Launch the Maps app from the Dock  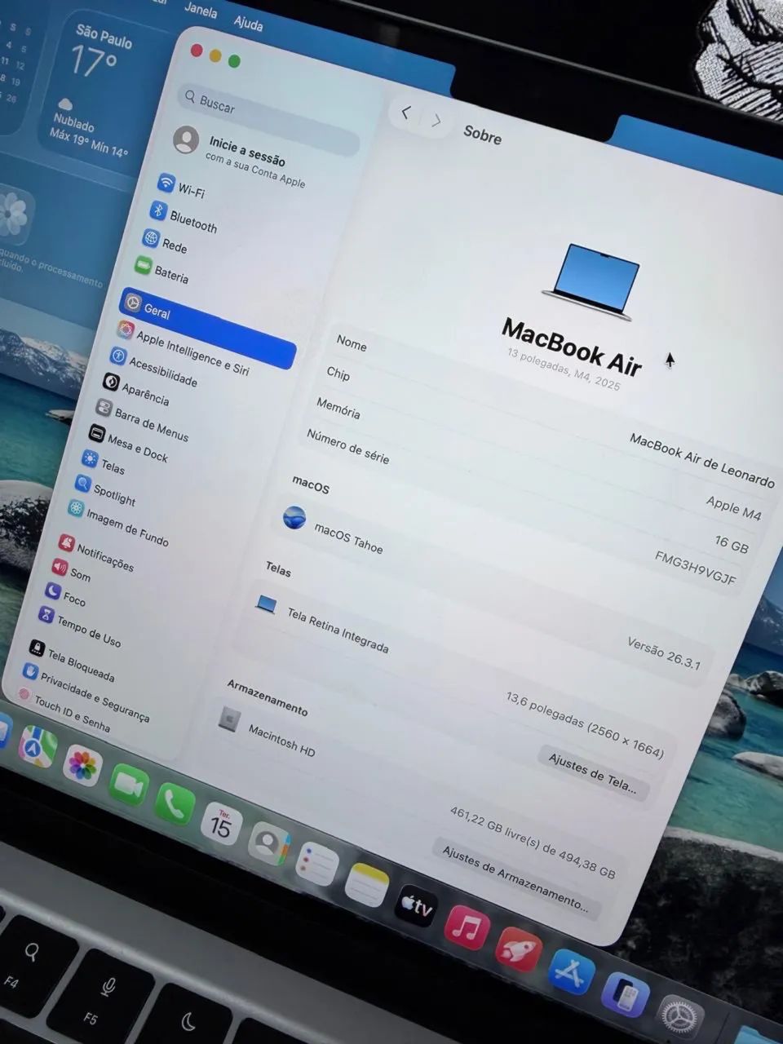38,747
